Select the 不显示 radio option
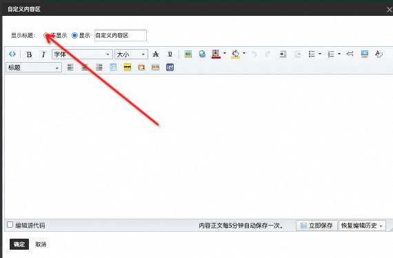 [46, 35]
